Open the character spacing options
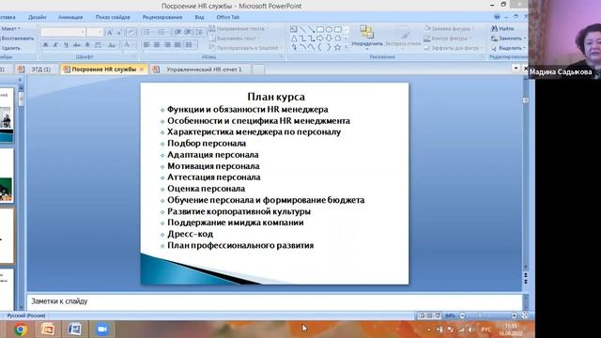 tap(99, 45)
